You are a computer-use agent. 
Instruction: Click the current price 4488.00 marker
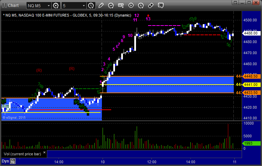pyautogui.click(x=251, y=33)
